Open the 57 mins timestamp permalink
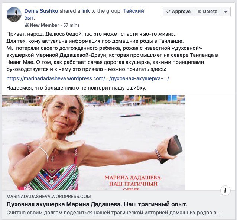This screenshot has width=237, height=220. click(x=71, y=25)
